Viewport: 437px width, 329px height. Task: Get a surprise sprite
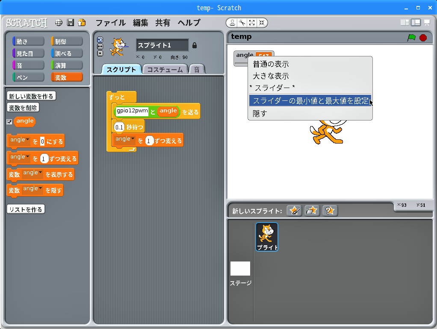(330, 211)
